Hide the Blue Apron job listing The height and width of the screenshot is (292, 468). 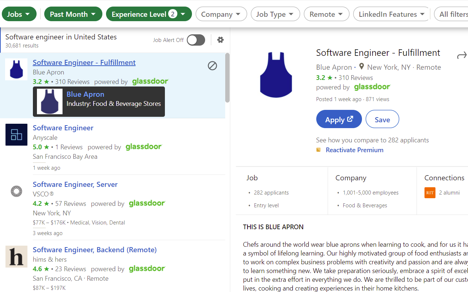click(x=212, y=66)
